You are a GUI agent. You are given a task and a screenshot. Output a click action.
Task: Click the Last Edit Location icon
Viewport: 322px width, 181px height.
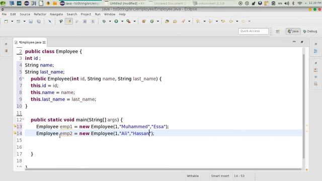[223, 21]
